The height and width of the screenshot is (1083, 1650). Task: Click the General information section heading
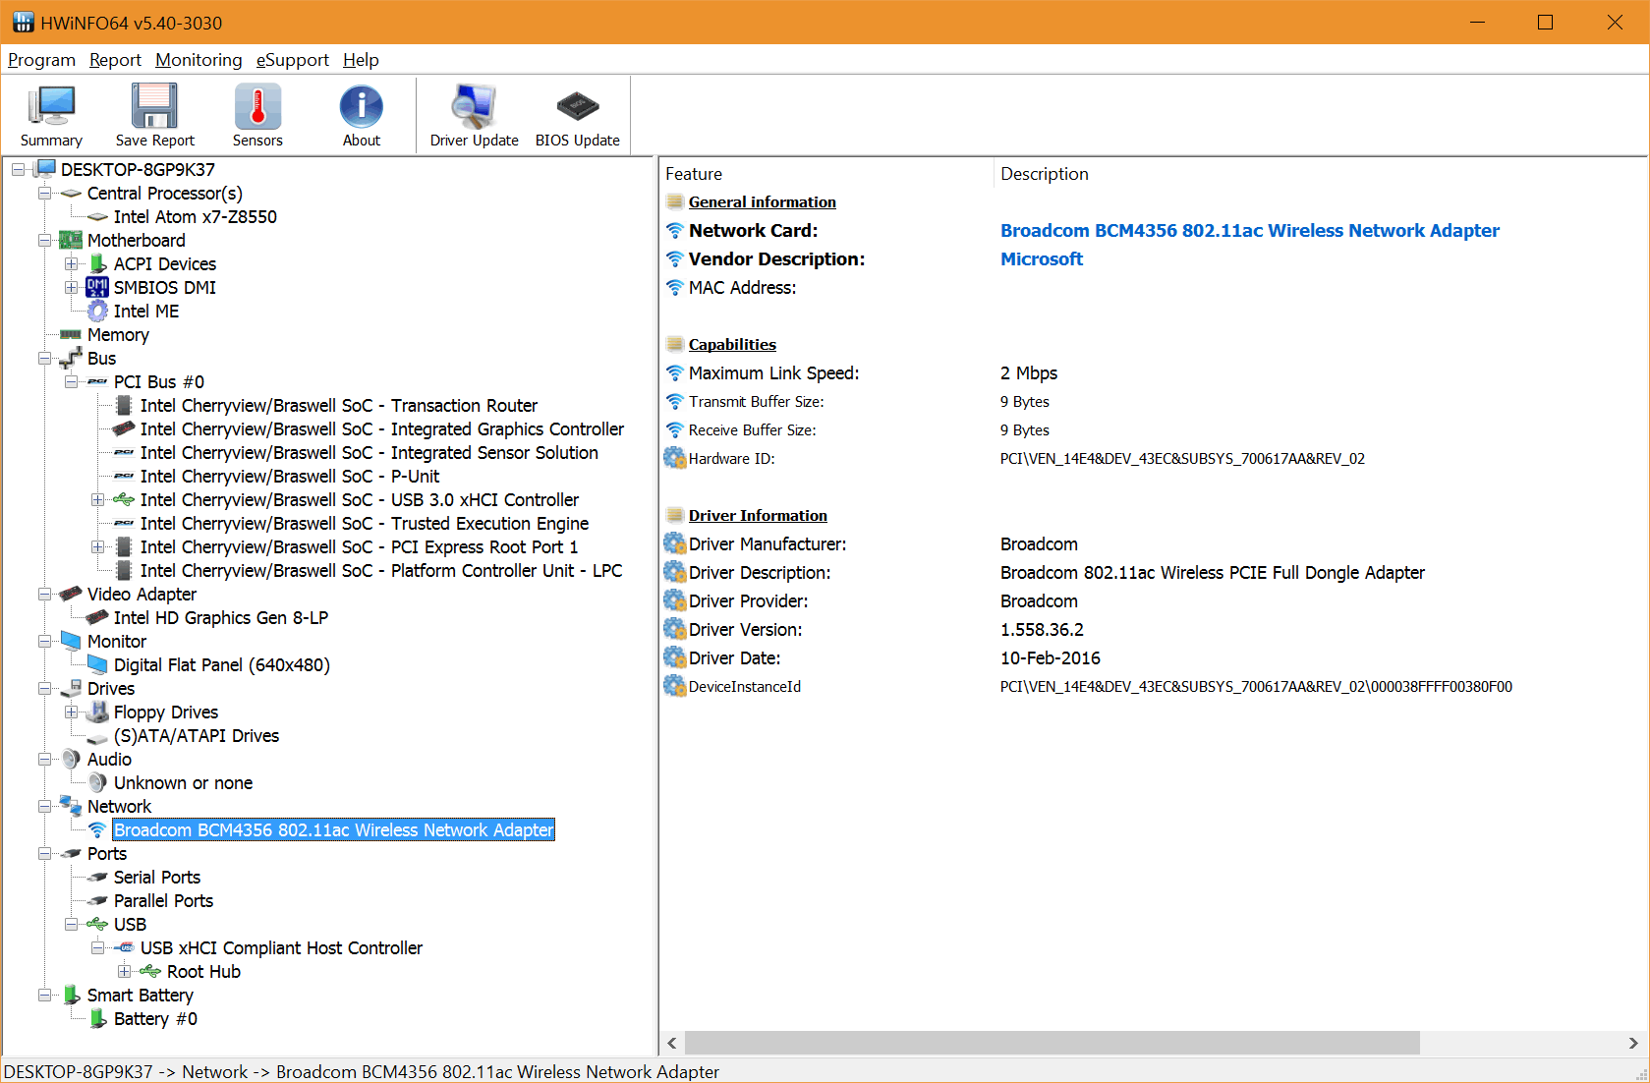[762, 201]
